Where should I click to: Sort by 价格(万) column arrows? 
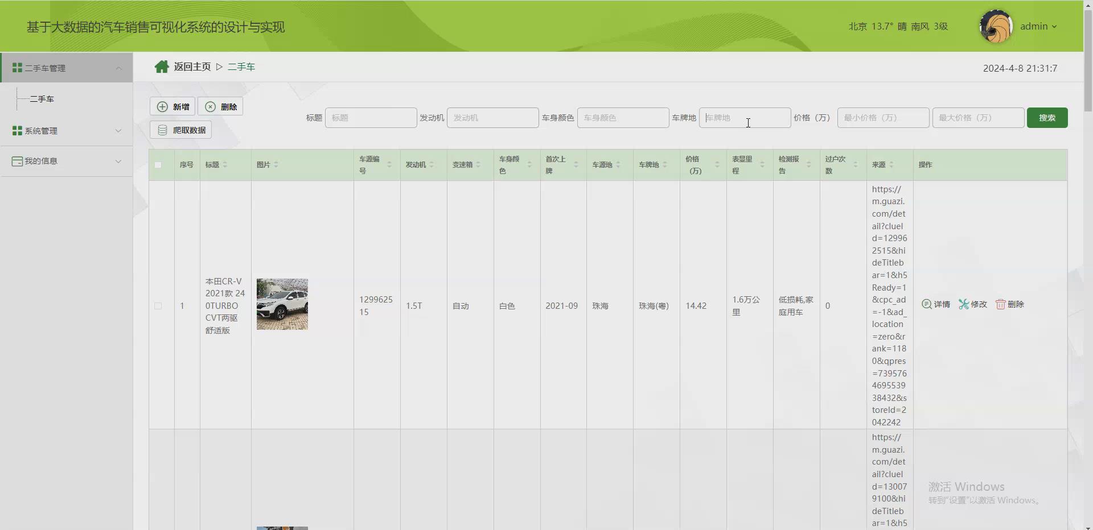717,165
